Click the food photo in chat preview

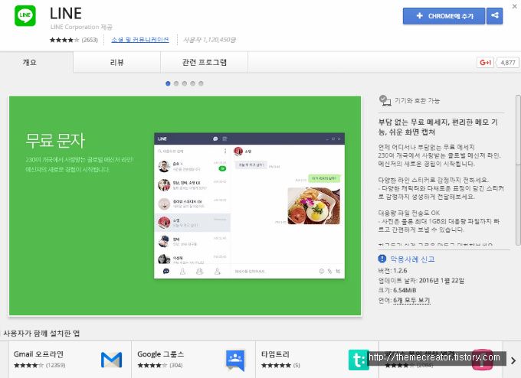[313, 206]
